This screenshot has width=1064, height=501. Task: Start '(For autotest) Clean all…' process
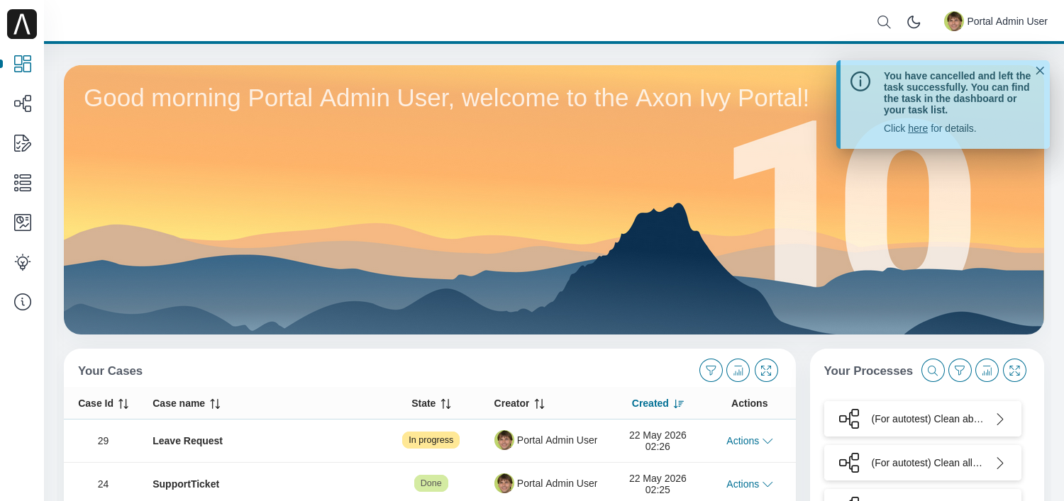(923, 463)
